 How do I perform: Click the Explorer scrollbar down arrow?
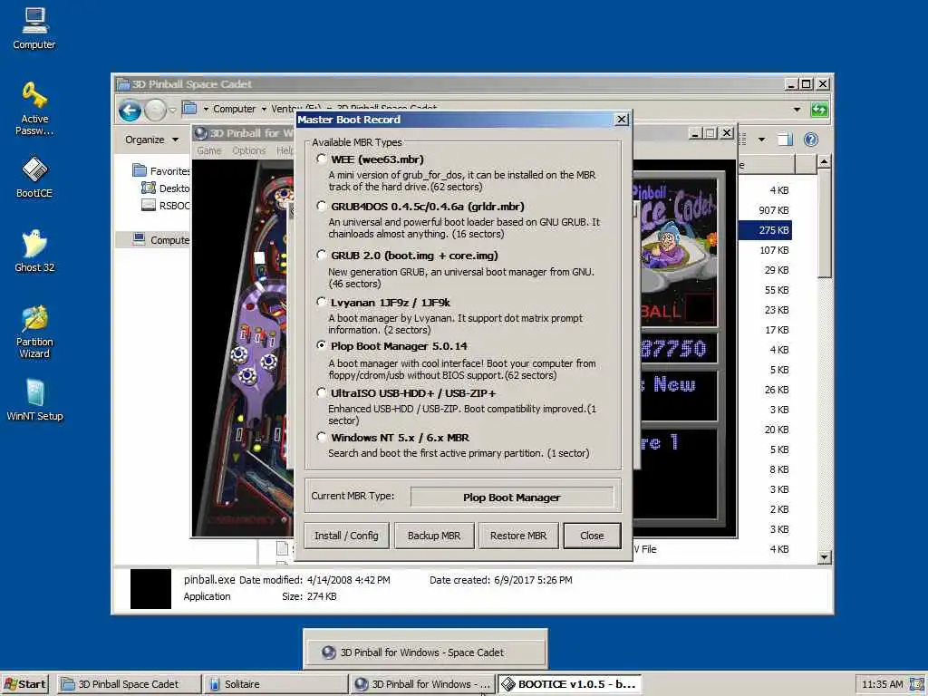tap(824, 557)
